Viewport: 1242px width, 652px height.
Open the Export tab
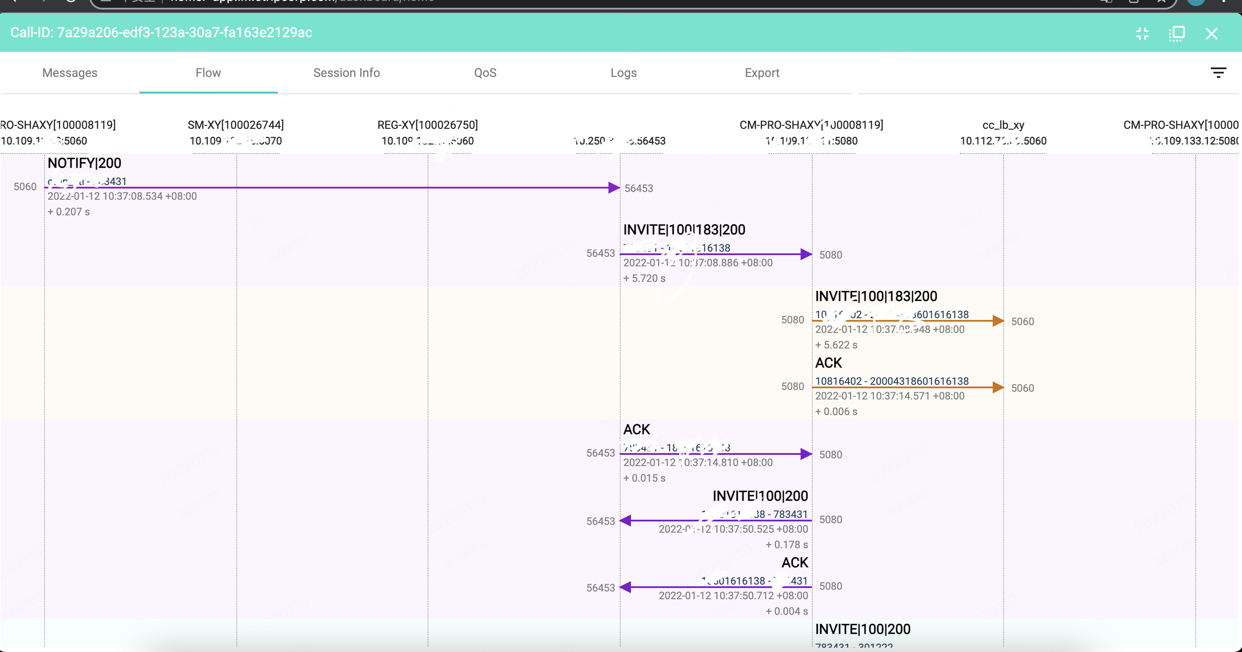[762, 73]
